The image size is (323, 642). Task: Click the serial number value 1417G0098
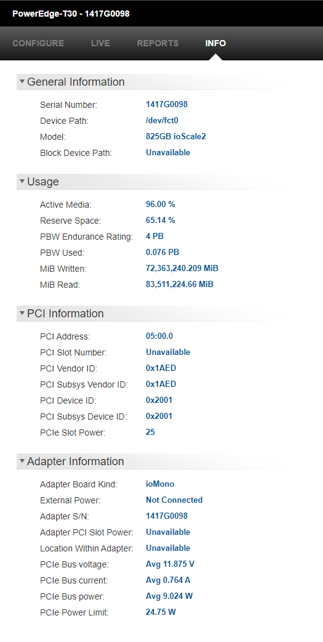point(167,104)
